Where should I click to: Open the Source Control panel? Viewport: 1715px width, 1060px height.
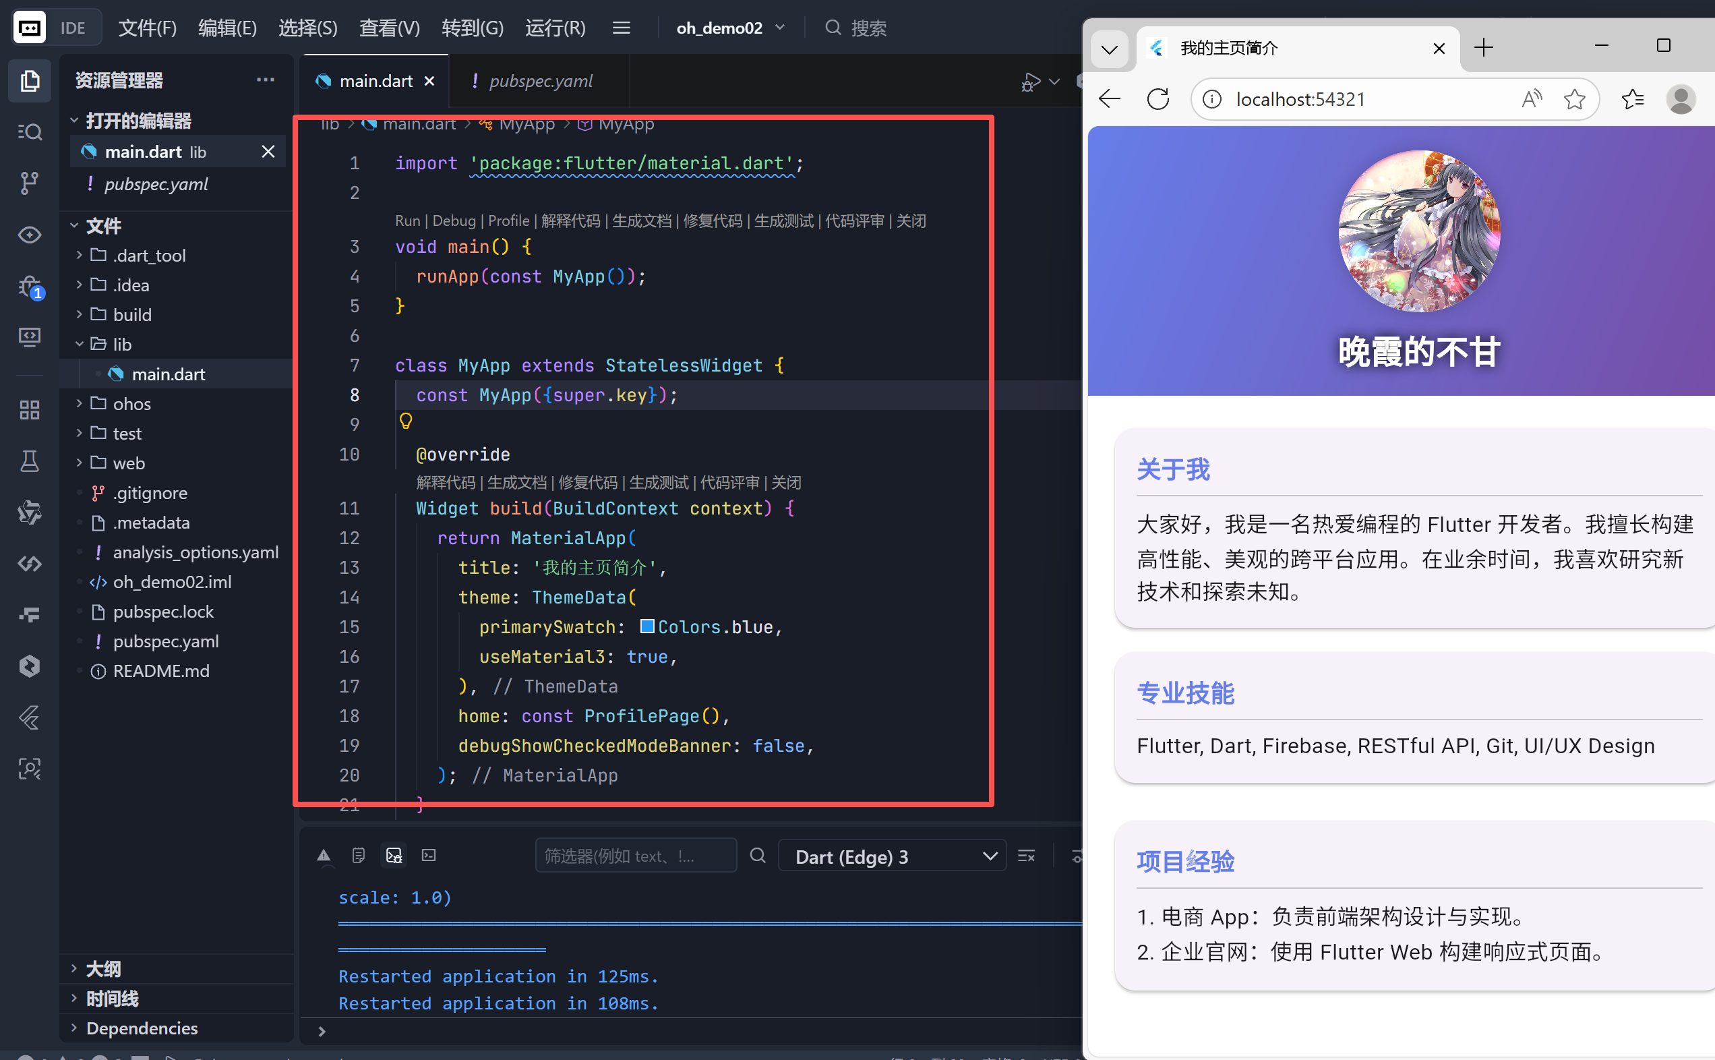[30, 182]
